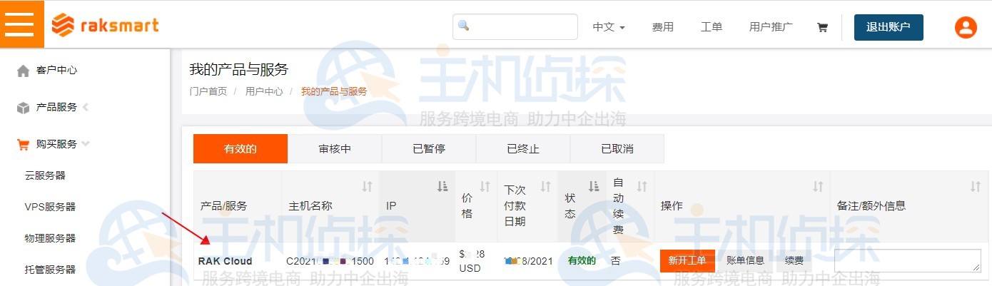Click the RAK Cloud product name
Screen dimensions: 992x286
[225, 261]
